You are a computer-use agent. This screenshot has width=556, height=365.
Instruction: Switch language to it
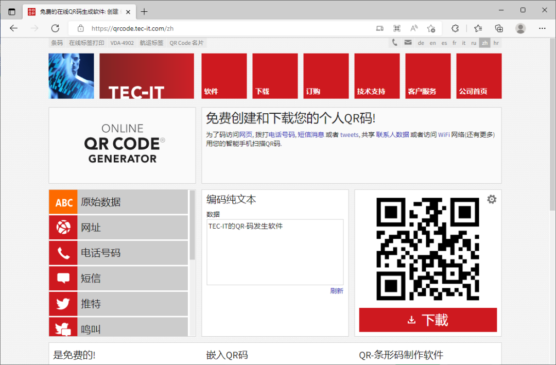tap(463, 43)
